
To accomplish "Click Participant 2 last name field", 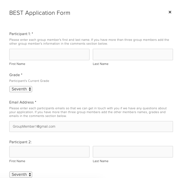I will [133, 152].
